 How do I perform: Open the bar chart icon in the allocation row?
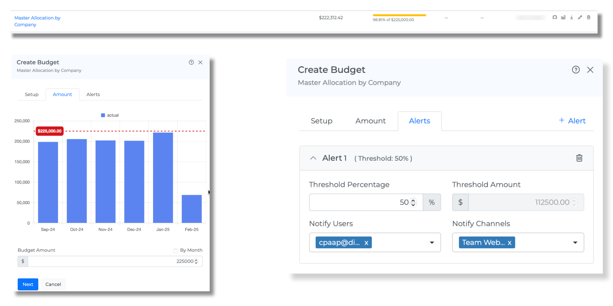pyautogui.click(x=563, y=17)
